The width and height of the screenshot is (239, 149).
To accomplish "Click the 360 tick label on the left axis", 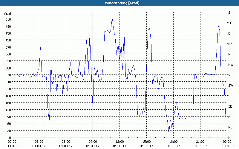I will [7, 54].
